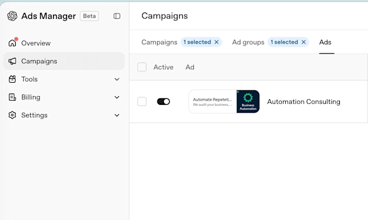Expand the Tools menu chevron
The image size is (368, 220).
click(117, 79)
